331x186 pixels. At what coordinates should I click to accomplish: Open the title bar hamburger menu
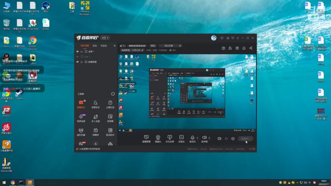tap(237, 38)
